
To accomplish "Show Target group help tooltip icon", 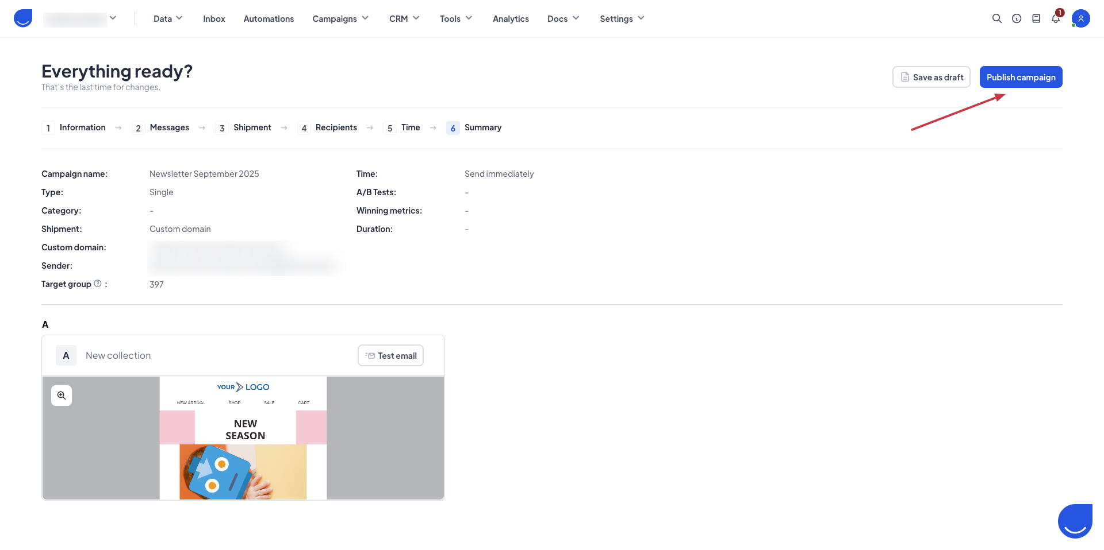I will click(98, 284).
